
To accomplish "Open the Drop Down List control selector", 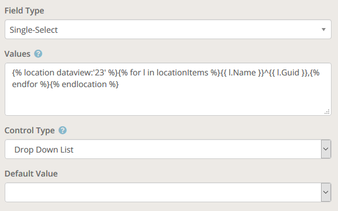I will pos(163,149).
